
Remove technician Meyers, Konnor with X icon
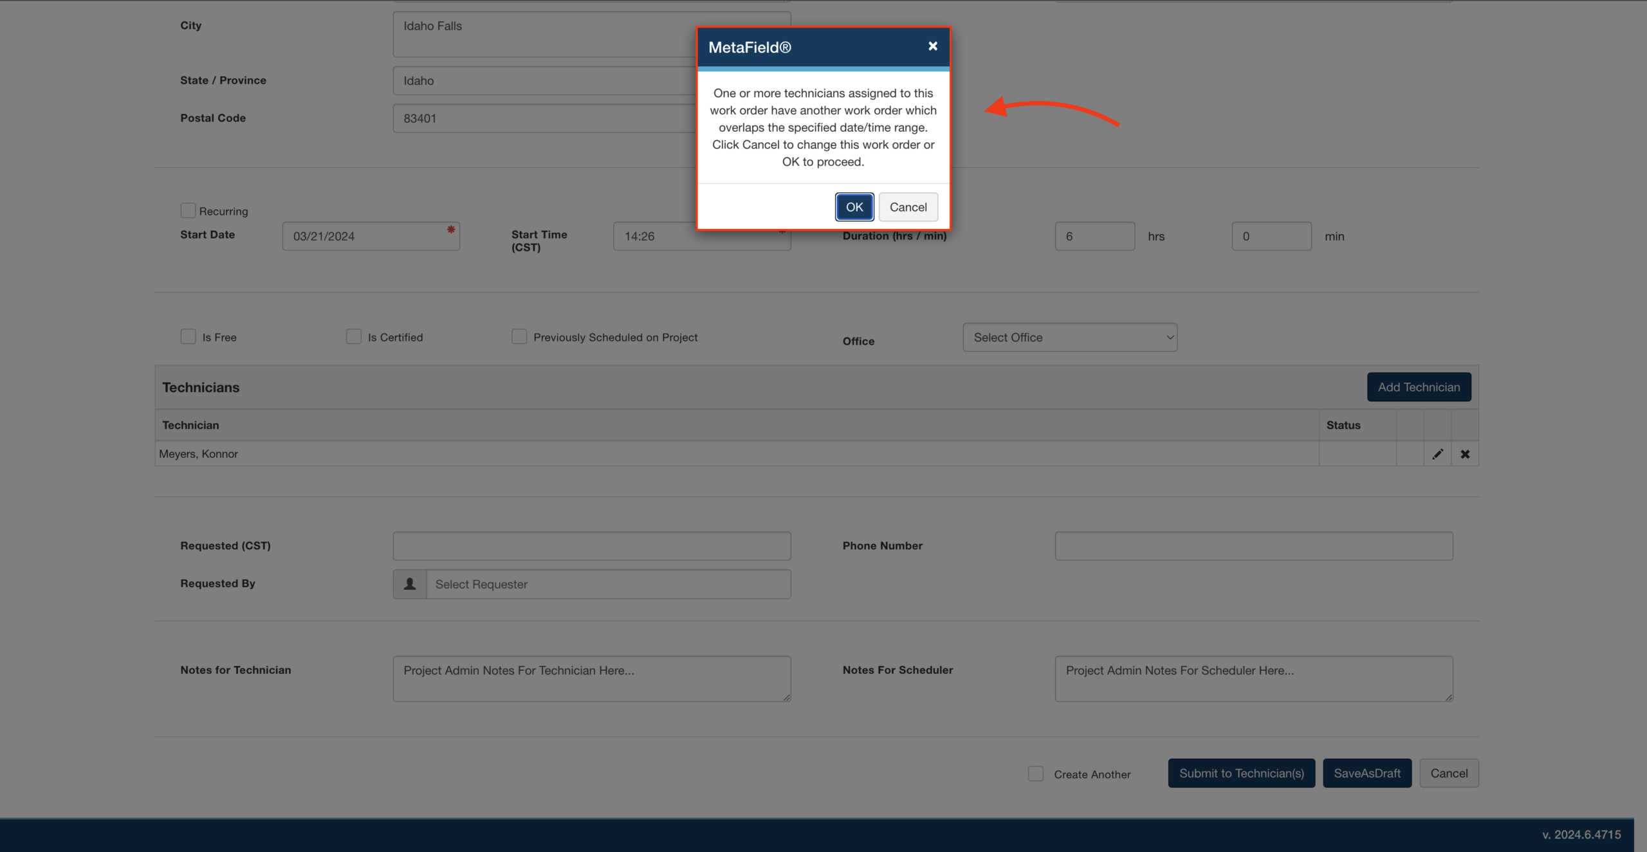(x=1465, y=454)
